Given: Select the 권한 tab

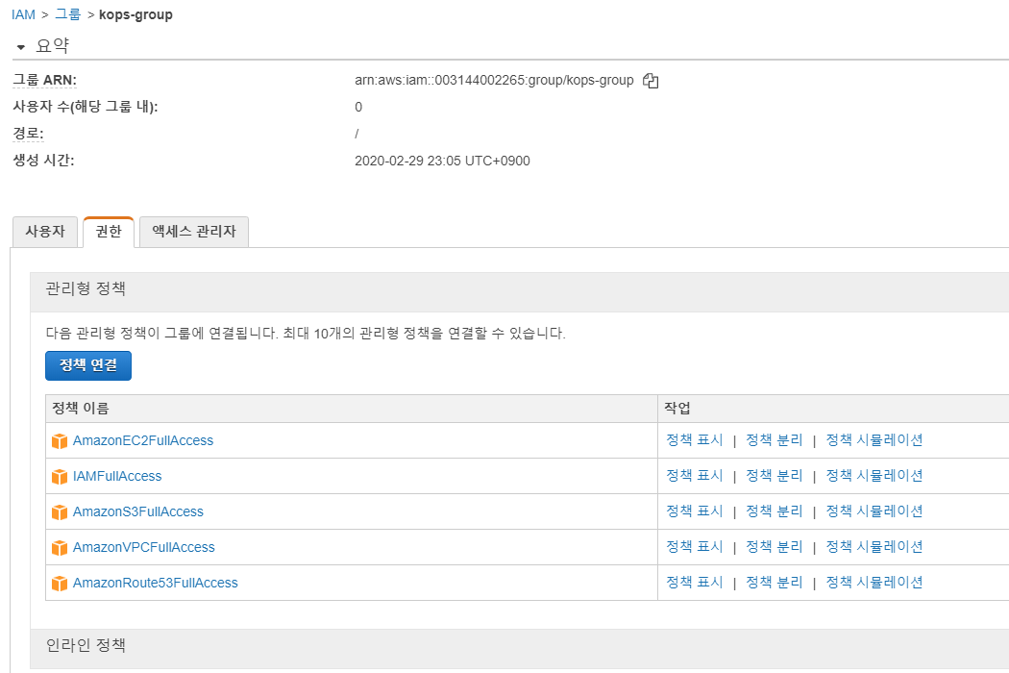Looking at the screenshot, I should [108, 232].
